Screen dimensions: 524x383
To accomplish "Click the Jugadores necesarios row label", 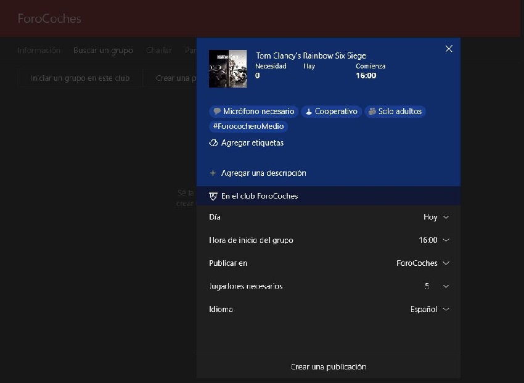I will click(245, 286).
